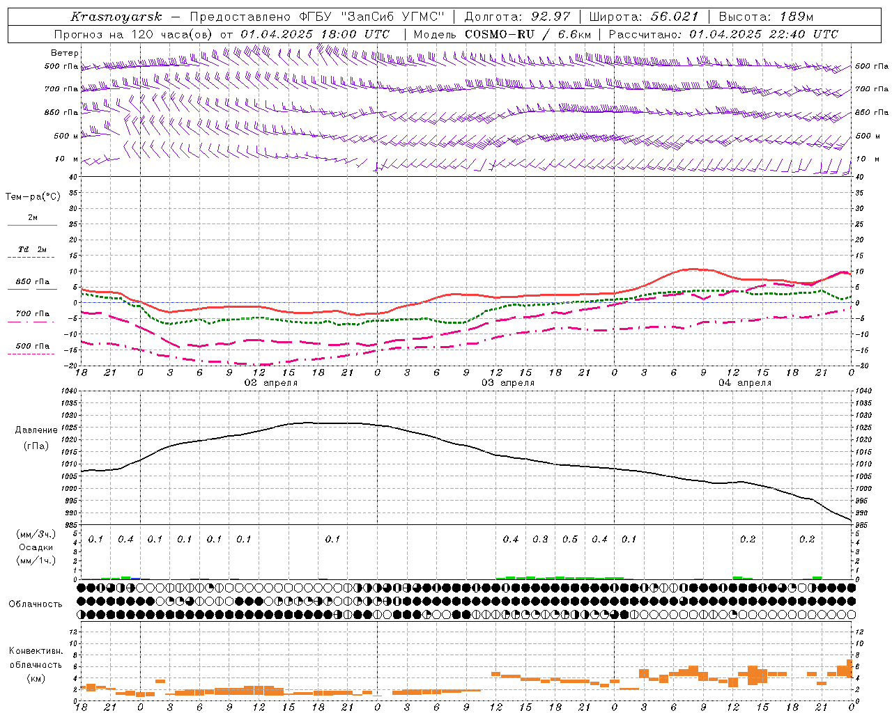Image resolution: width=892 pixels, height=713 pixels.
Task: Click the 'Td 2м' dew point legend entry
Action: point(33,249)
